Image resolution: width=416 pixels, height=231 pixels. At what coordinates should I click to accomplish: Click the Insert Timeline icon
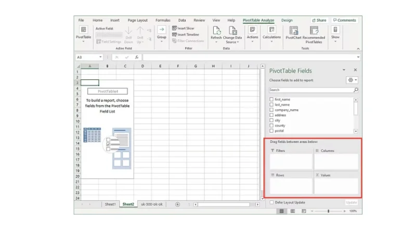174,34
